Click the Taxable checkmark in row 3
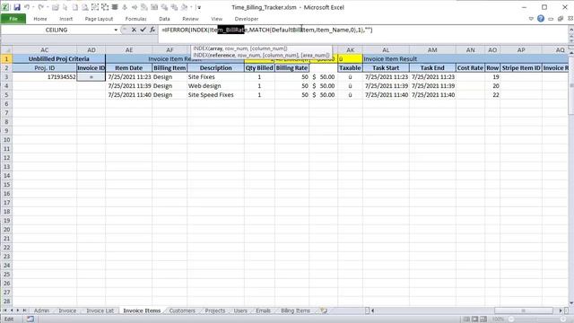 (350, 77)
